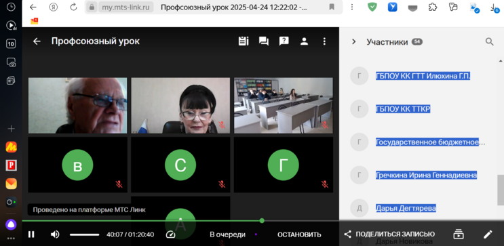Launch Alice assistant purple icon
Image resolution: width=504 pixels, height=246 pixels.
tap(11, 224)
